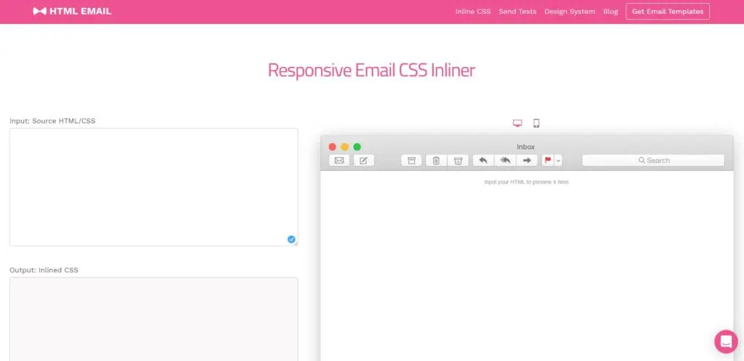Switch to desktop preview mode
This screenshot has width=744, height=361.
pos(517,123)
